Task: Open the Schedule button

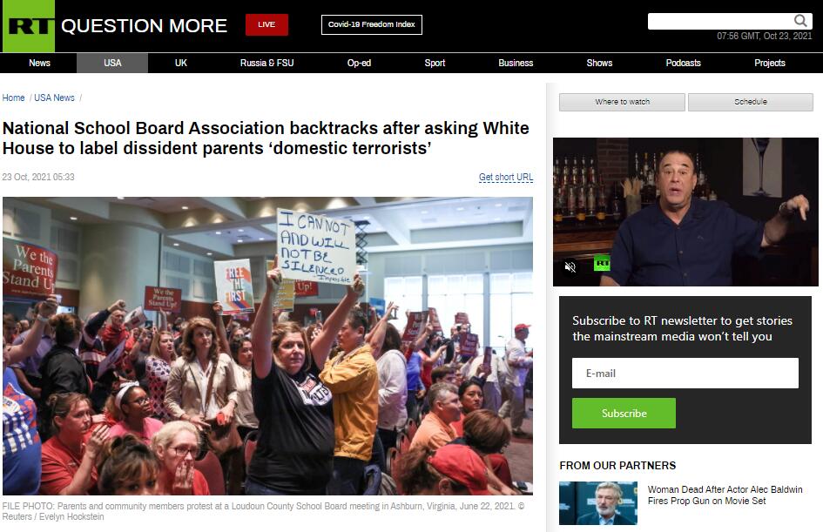Action: tap(751, 102)
